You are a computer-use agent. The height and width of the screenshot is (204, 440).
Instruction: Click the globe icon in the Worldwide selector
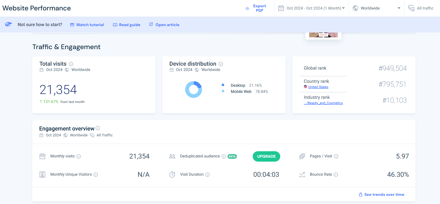[355, 8]
